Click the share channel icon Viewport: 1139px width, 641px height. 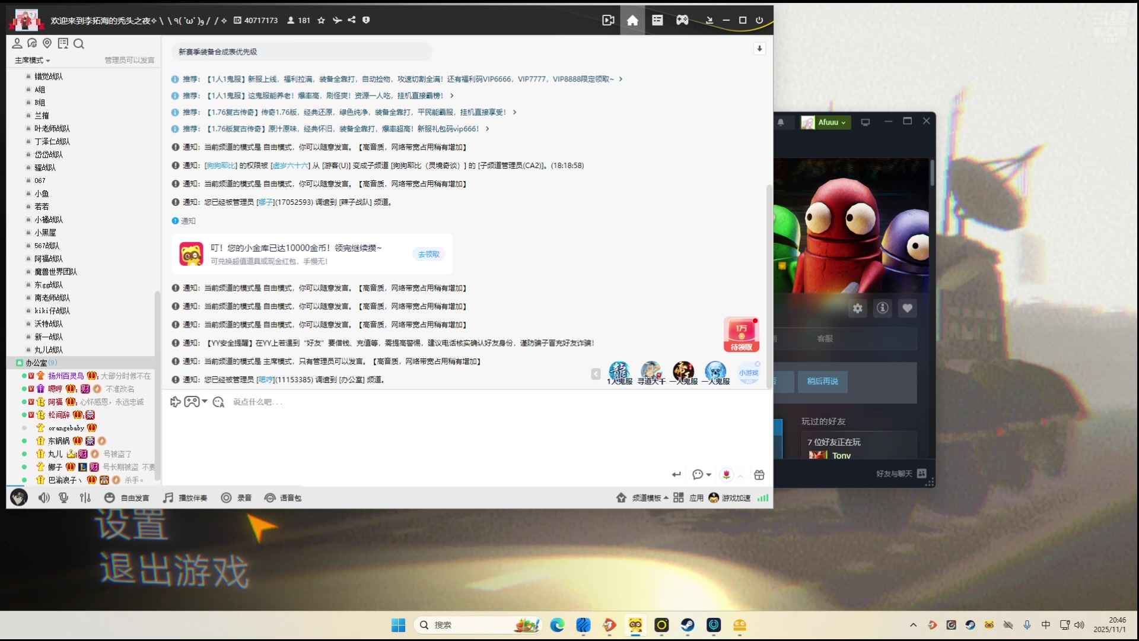pos(352,20)
